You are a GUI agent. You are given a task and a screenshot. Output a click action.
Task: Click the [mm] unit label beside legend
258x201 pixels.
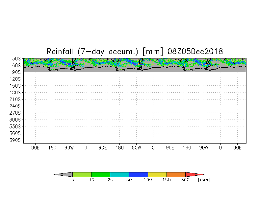[x=204, y=180]
